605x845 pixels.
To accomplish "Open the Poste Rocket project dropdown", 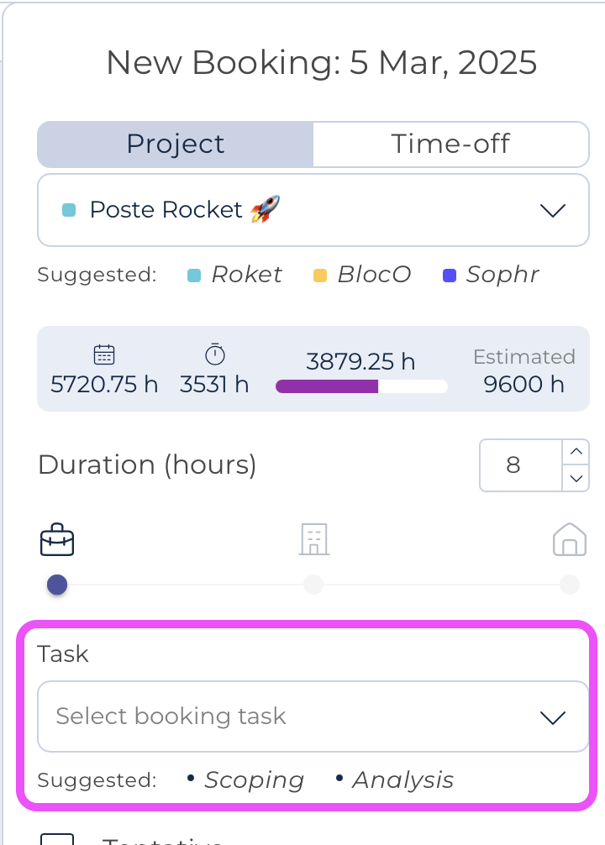I will (x=552, y=210).
